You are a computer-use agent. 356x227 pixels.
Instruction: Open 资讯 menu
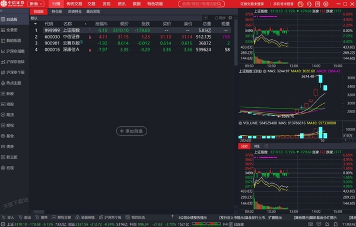[x=122, y=4]
